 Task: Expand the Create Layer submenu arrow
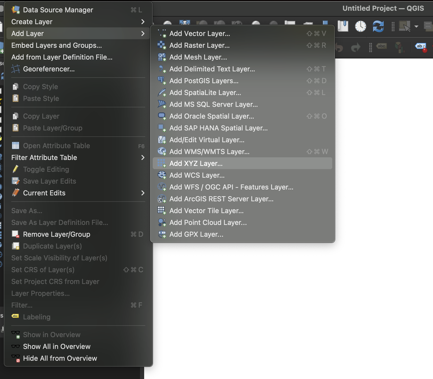click(143, 22)
